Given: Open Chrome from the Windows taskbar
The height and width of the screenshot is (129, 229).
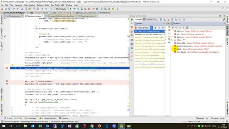Looking at the screenshot, I should pos(92,126).
